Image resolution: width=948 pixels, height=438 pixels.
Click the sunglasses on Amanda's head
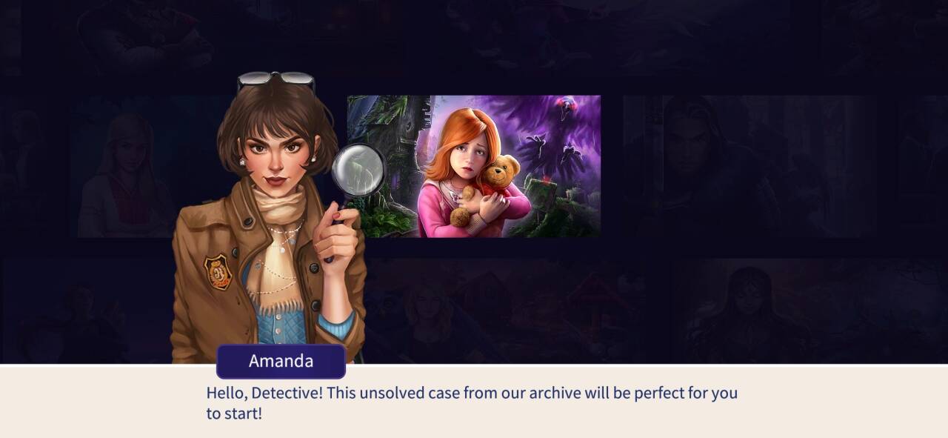[276, 79]
